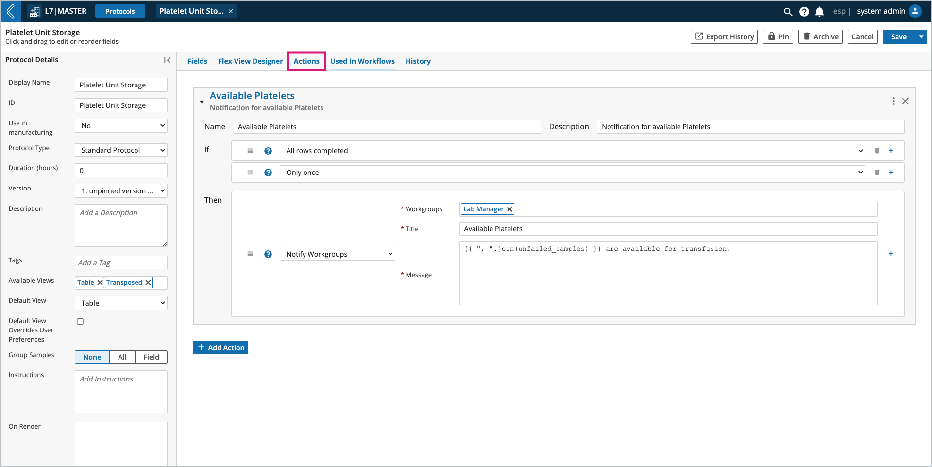Grab the handle for Notify Workgroups step
Screen dimensions: 932x467
[x=250, y=254]
